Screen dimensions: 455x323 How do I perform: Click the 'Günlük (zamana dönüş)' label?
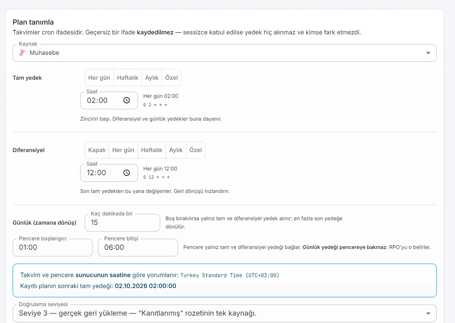pos(45,223)
